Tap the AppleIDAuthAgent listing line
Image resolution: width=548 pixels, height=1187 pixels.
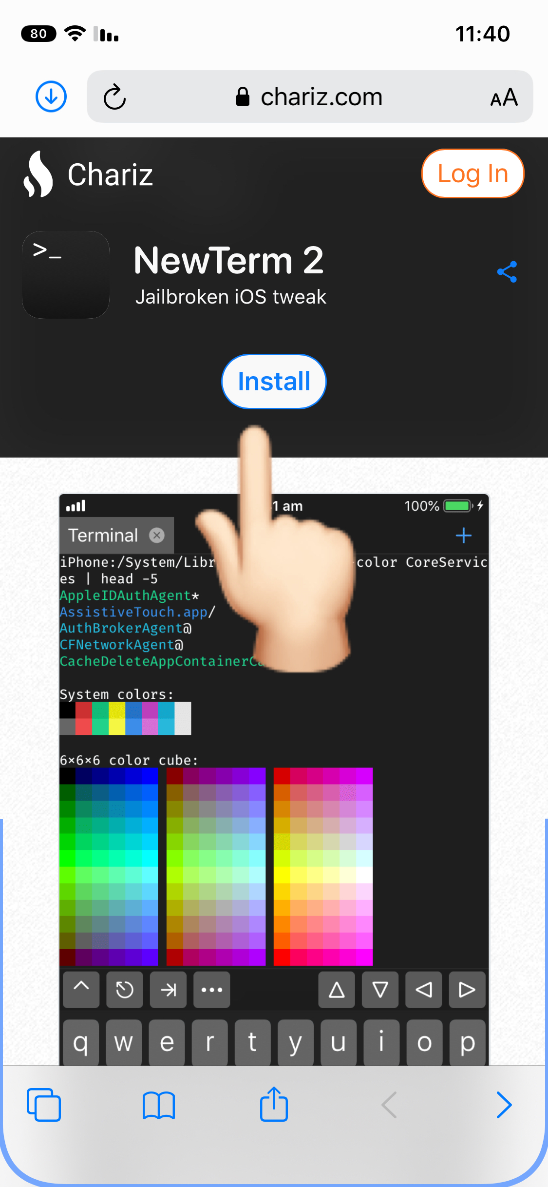coord(129,595)
